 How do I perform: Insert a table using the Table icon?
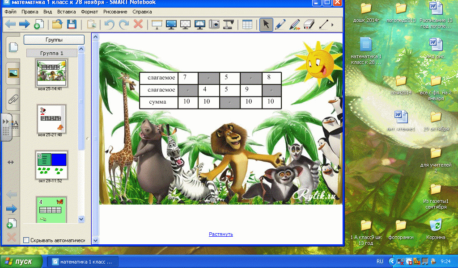click(x=247, y=24)
